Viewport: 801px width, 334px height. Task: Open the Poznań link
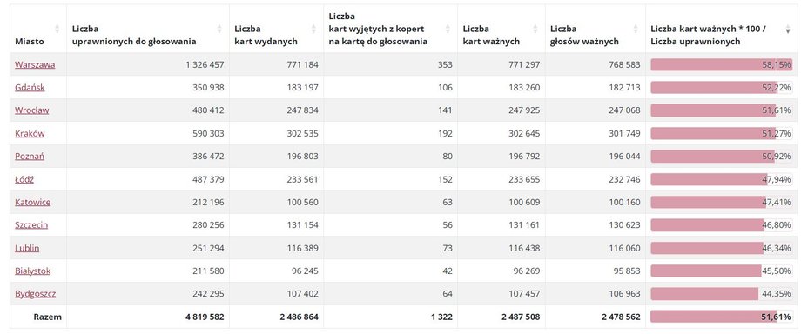(29, 157)
